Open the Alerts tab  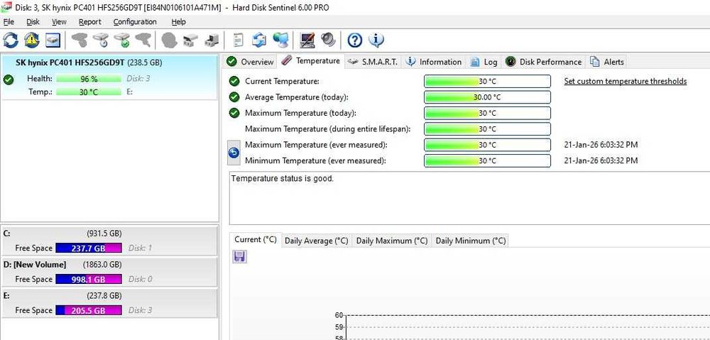[607, 62]
